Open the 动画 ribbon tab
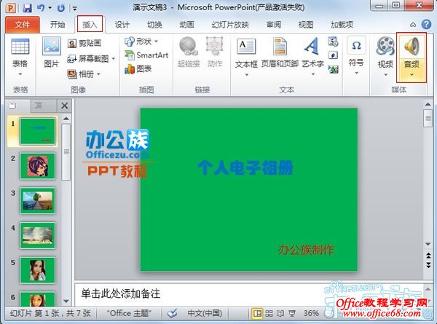Viewport: 437px width, 324px height. 186,25
